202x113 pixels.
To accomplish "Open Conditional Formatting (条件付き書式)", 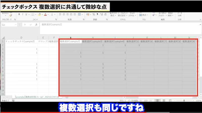I will pyautogui.click(x=113, y=14).
